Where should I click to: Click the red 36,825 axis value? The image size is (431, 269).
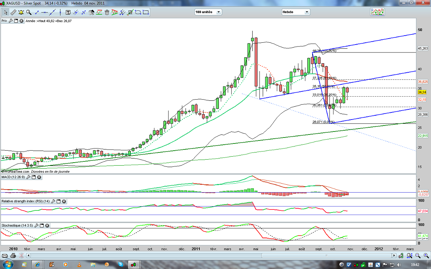point(423,82)
